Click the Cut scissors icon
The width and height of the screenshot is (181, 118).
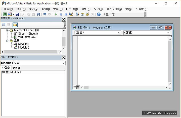click(x=23, y=14)
